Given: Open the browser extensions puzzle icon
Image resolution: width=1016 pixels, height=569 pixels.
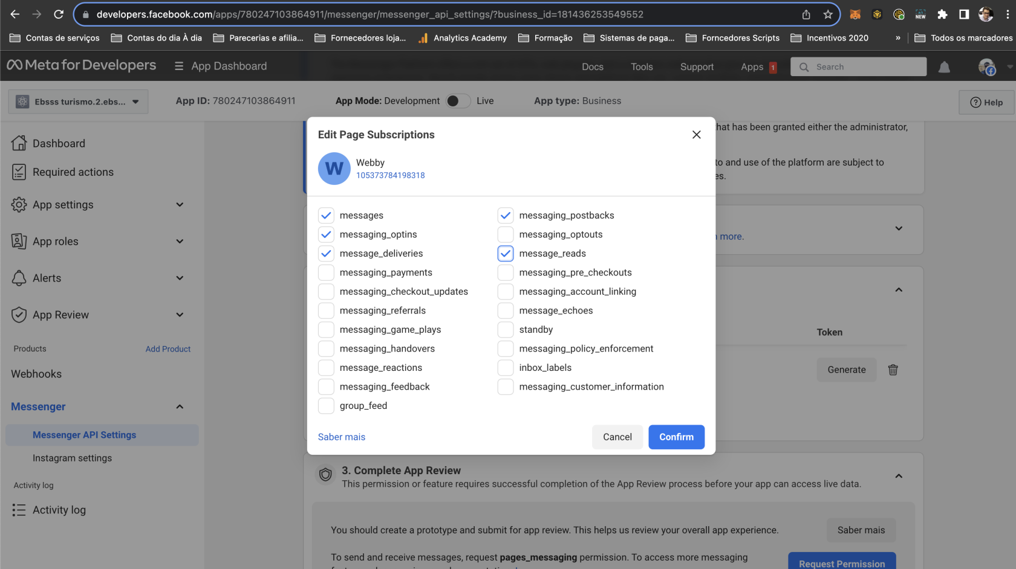Looking at the screenshot, I should 942,14.
